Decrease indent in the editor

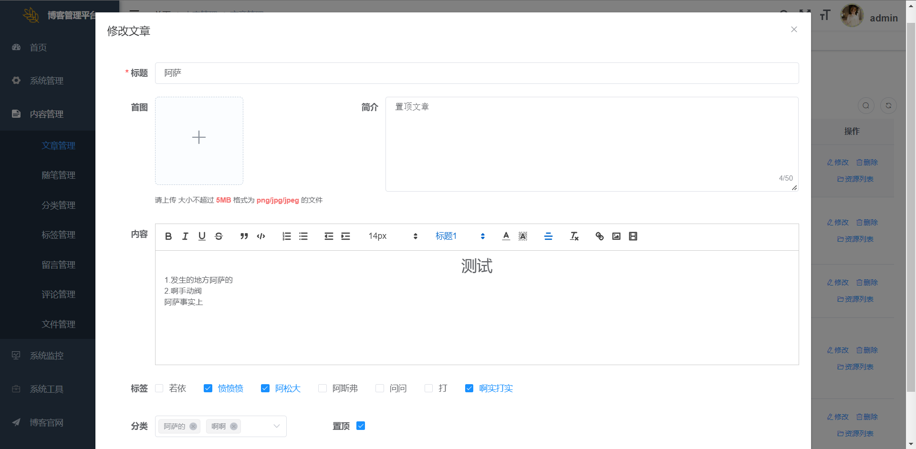329,236
